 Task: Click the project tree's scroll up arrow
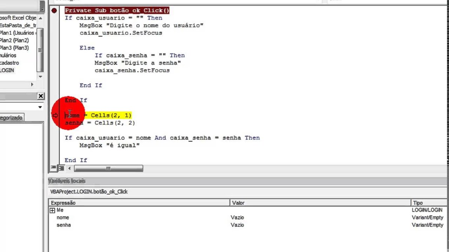coord(40,18)
